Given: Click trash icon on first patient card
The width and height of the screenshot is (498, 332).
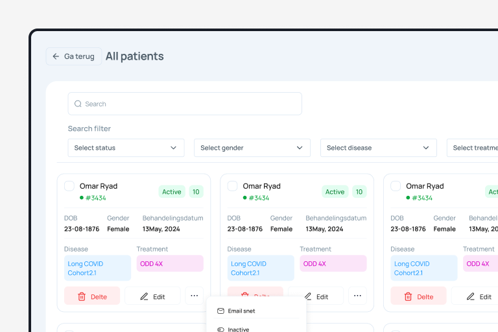Looking at the screenshot, I should tap(82, 296).
